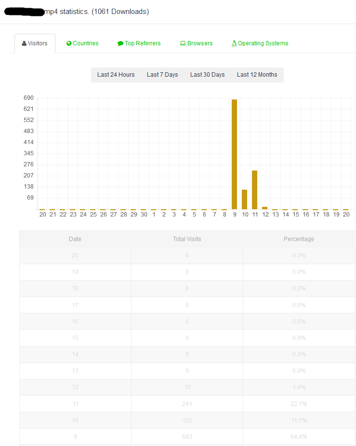
Task: Click the 15 total visits cell
Action: pos(187,387)
